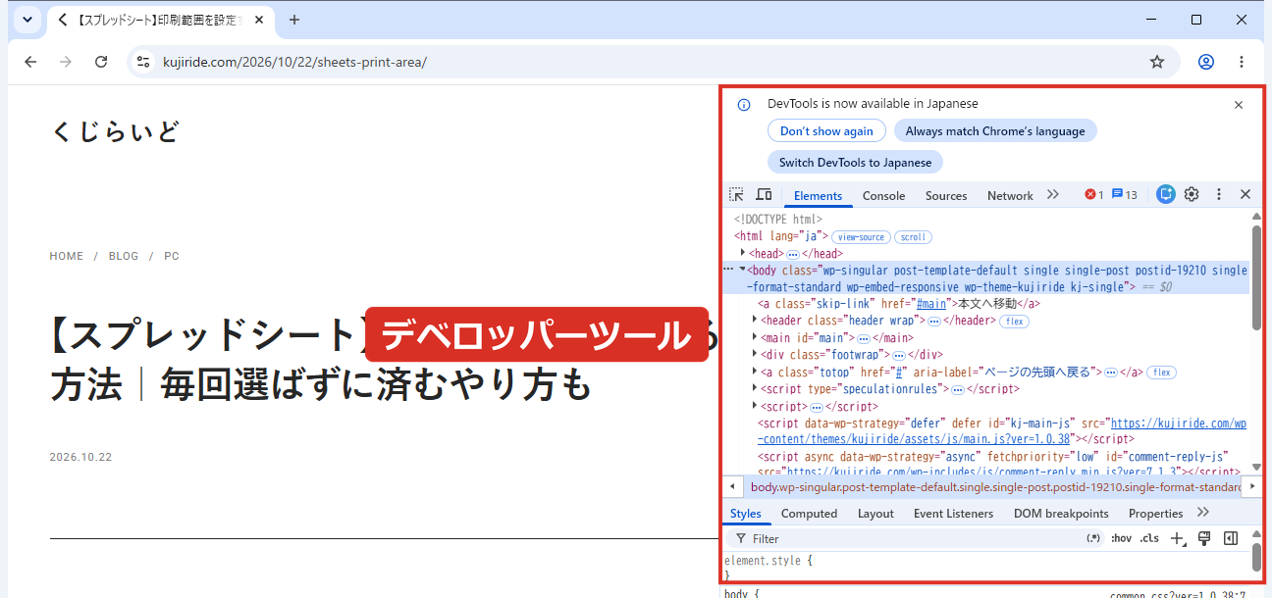Image resolution: width=1272 pixels, height=598 pixels.
Task: Click the scroll badge on html
Action: (x=913, y=237)
